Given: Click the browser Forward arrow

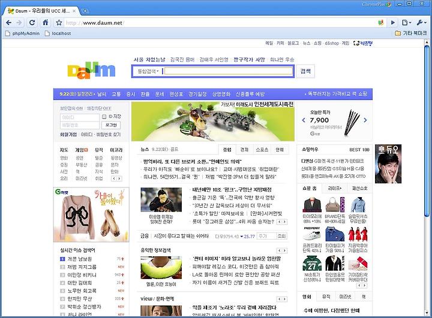Looking at the screenshot, I should click(19, 23).
